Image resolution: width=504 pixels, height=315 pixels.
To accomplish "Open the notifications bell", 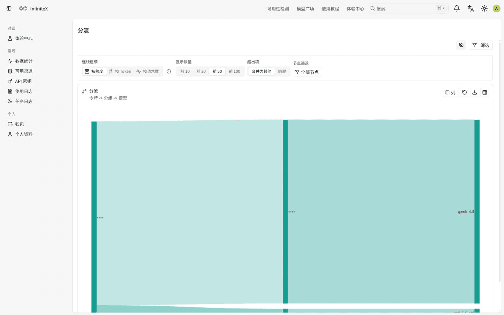I will point(456,8).
